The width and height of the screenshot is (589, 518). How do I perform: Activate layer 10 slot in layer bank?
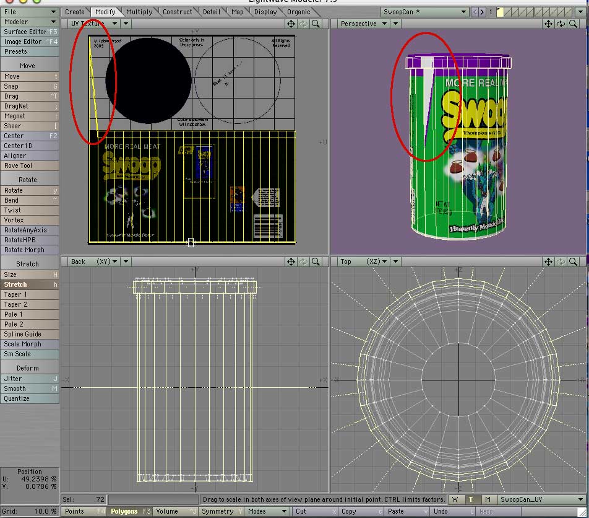567,12
